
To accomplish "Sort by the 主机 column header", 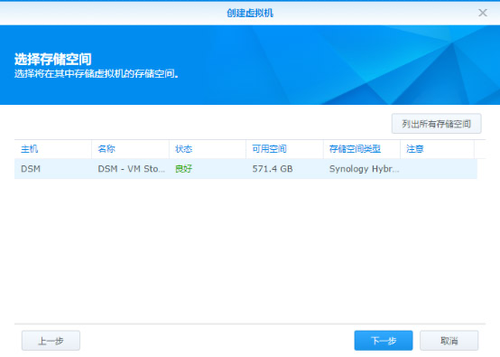I will point(53,149).
